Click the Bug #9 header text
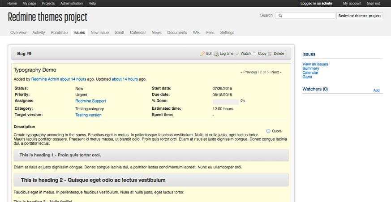 coord(24,54)
